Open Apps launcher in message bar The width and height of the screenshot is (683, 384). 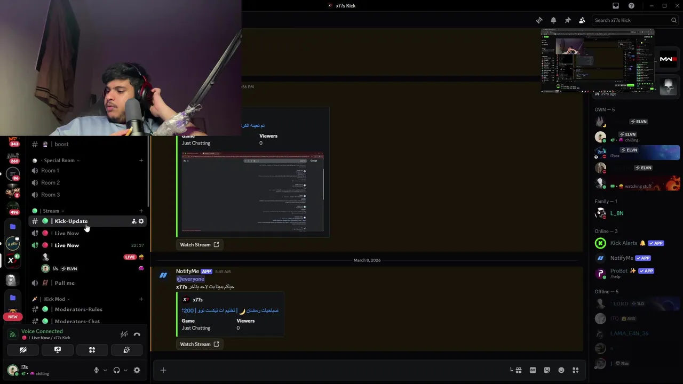[x=576, y=370]
